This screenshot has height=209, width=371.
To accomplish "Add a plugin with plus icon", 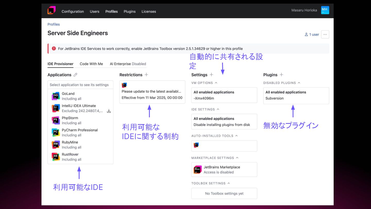I will coord(281,75).
